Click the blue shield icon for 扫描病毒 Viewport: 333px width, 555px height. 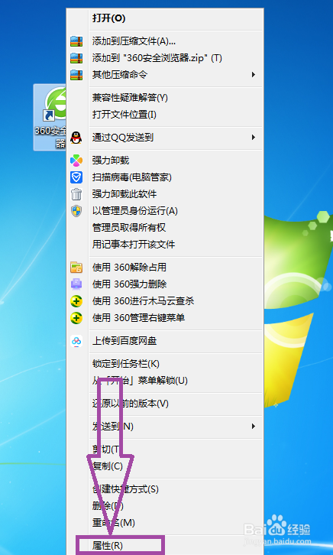coord(76,177)
